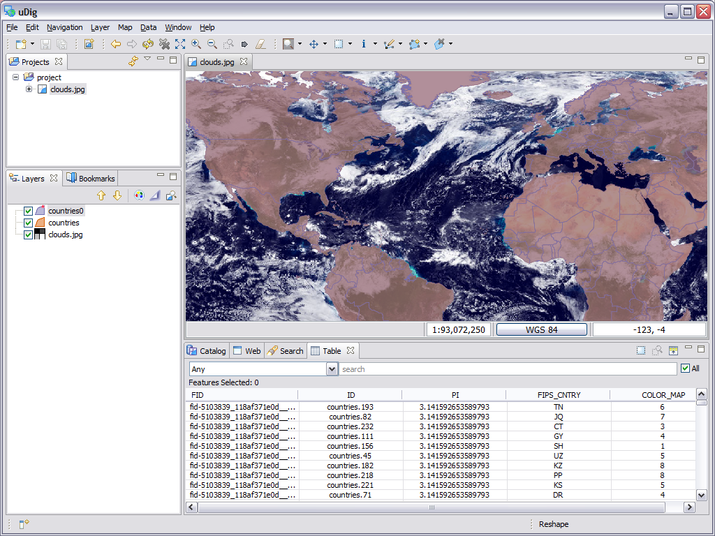This screenshot has width=715, height=536.
Task: Open the Any attribute dropdown
Action: [332, 369]
